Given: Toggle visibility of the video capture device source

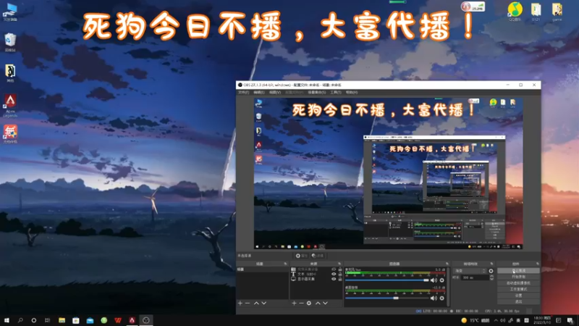Looking at the screenshot, I should [x=334, y=269].
